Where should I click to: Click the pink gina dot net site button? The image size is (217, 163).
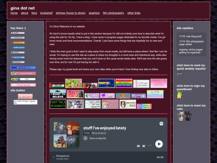click(x=25, y=97)
